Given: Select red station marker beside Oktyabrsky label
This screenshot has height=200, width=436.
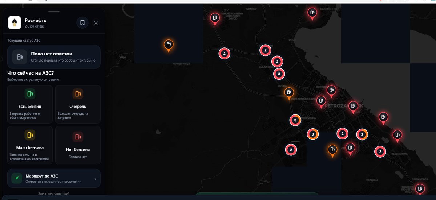Looking at the screenshot, I should pyautogui.click(x=331, y=91).
